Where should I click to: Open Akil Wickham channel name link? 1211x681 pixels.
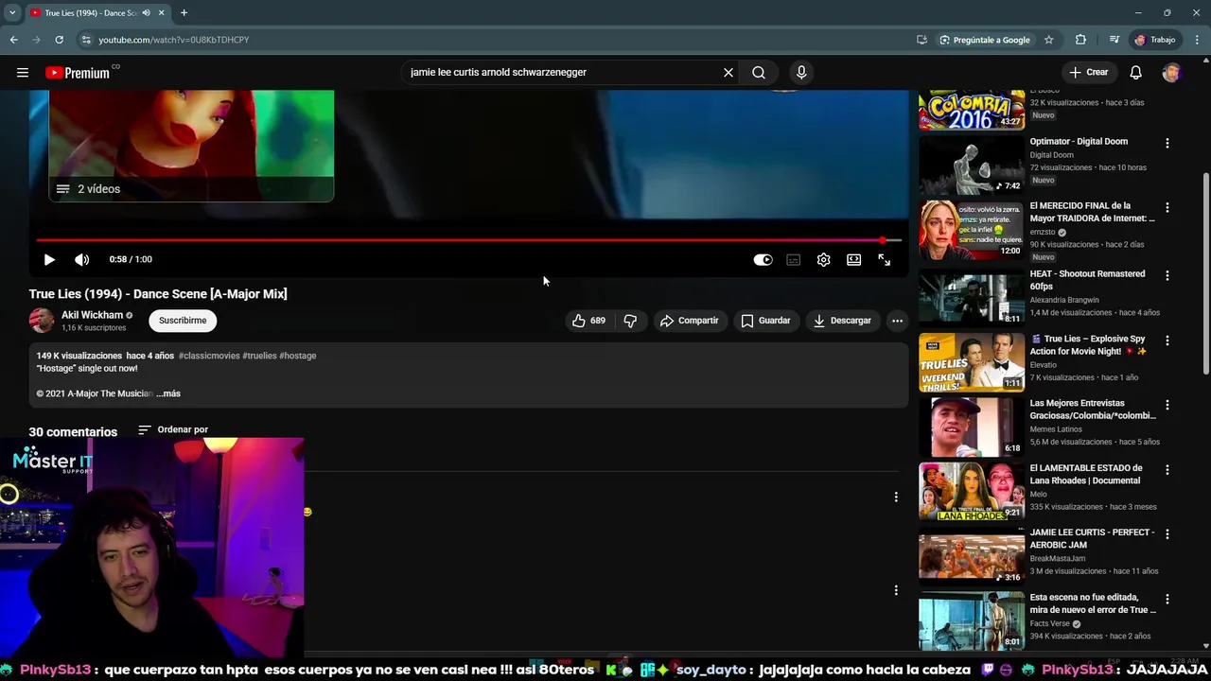coord(92,315)
